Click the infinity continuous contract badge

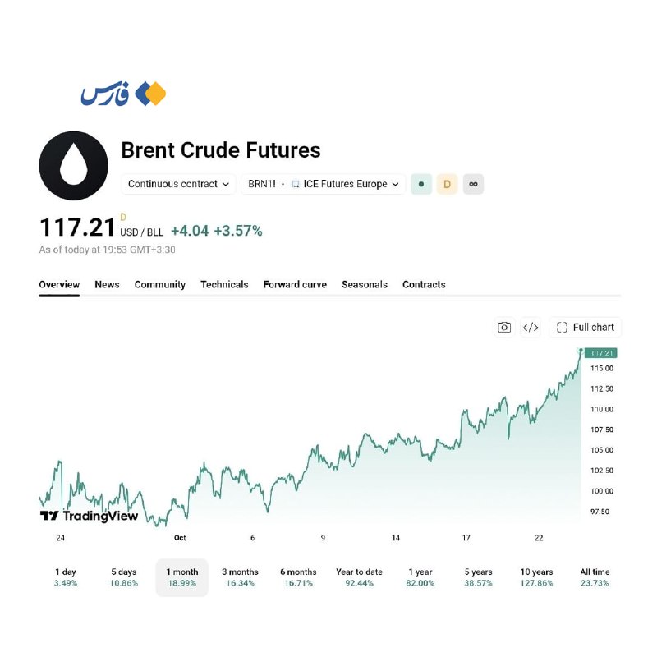click(x=474, y=184)
